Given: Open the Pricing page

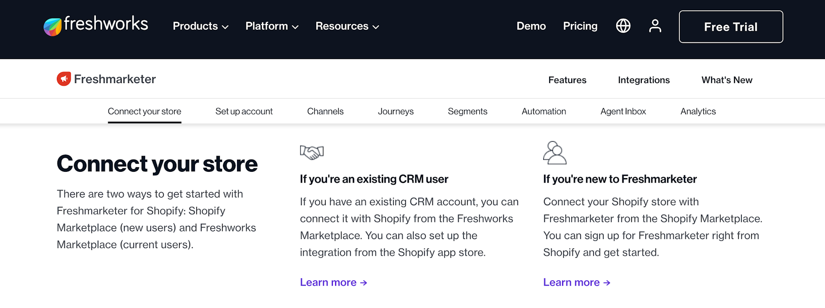Looking at the screenshot, I should (580, 26).
